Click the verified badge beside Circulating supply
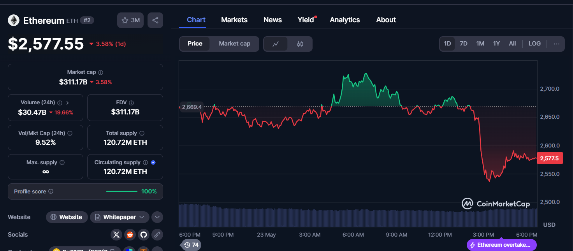Image resolution: width=573 pixels, height=251 pixels. pos(153,162)
